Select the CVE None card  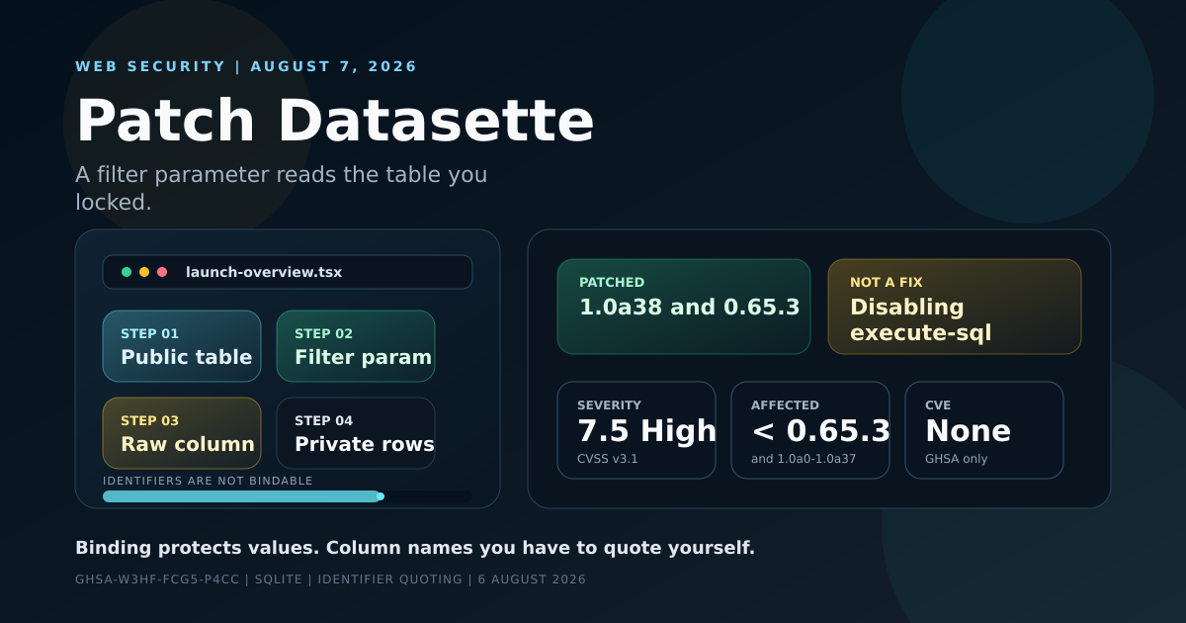[x=984, y=430]
